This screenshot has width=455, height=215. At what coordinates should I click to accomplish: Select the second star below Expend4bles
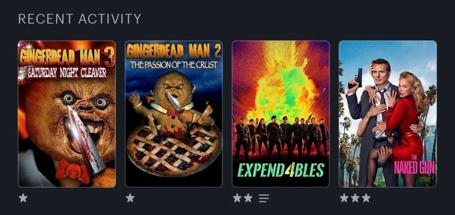click(x=248, y=198)
